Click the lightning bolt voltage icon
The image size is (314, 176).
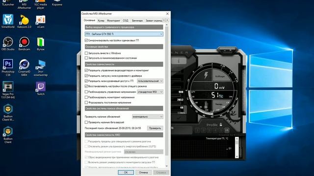[x=206, y=75]
